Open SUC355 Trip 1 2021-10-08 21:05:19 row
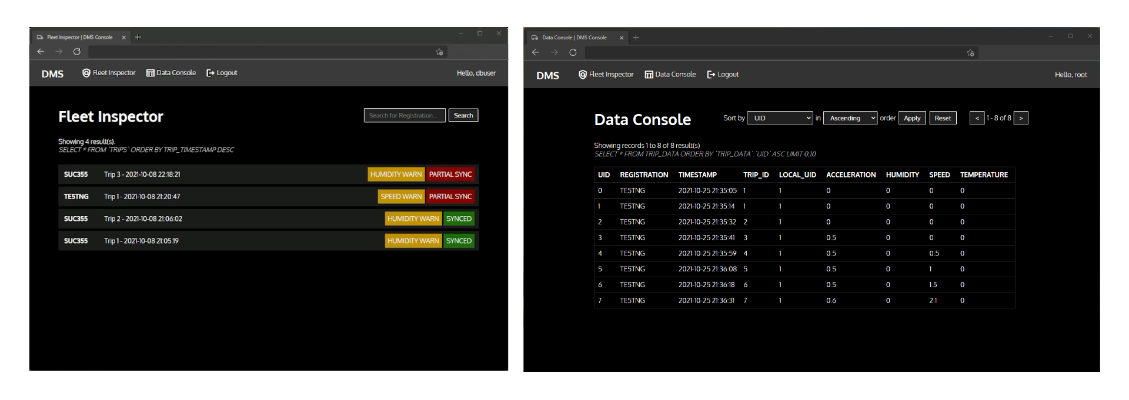 [x=268, y=241]
